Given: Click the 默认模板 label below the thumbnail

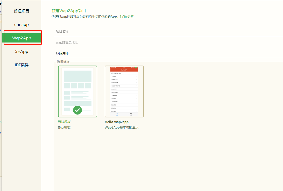Looking at the screenshot, I should tap(64, 122).
